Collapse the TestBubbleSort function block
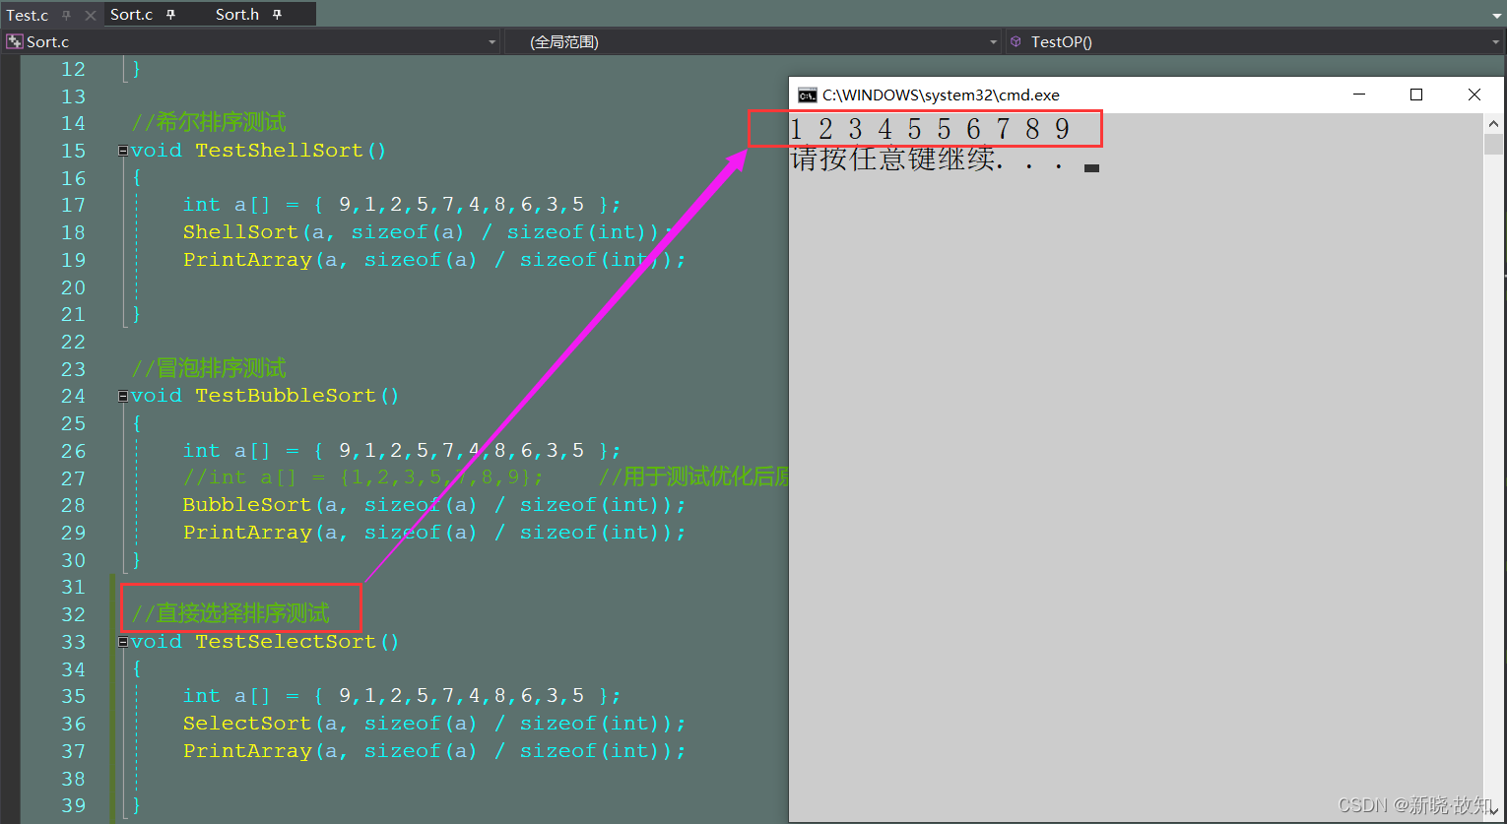The image size is (1507, 824). [x=123, y=396]
